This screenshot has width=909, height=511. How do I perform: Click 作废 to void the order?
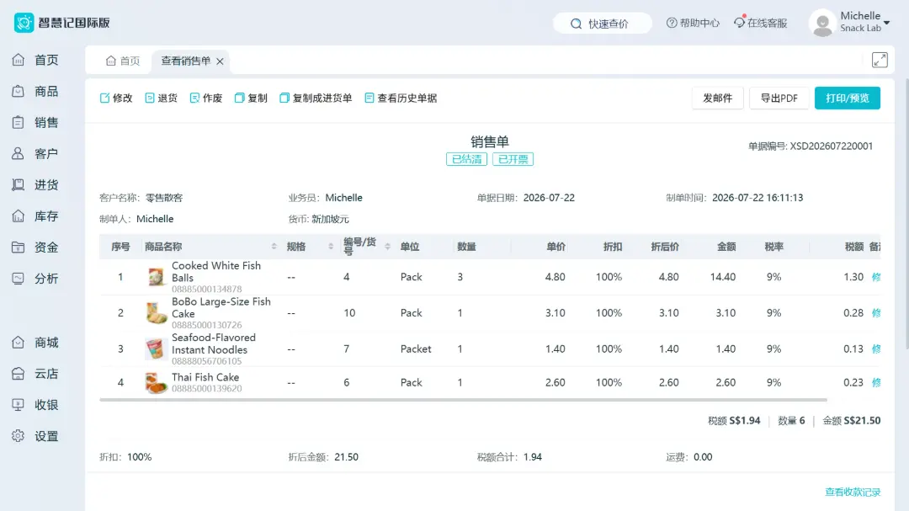pos(206,98)
